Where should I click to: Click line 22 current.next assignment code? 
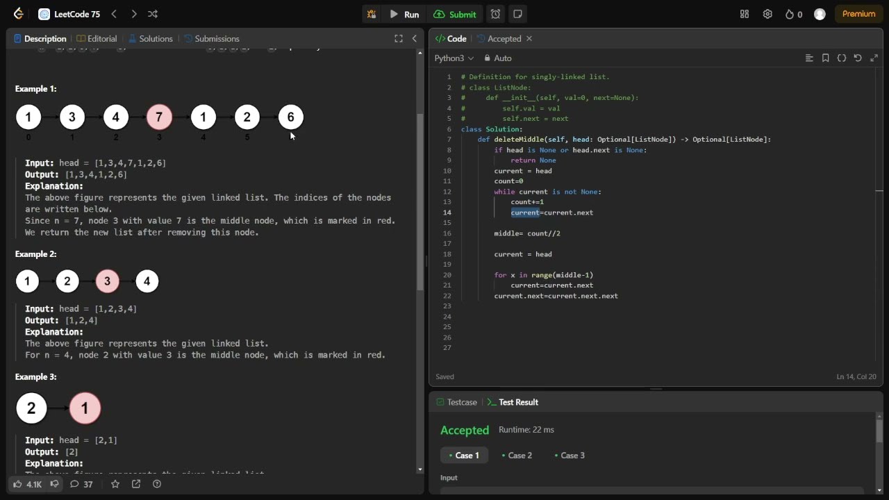[x=556, y=296]
